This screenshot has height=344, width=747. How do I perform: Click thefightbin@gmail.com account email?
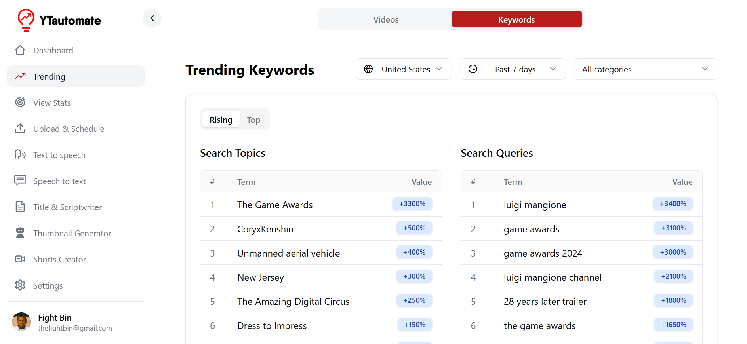point(75,328)
